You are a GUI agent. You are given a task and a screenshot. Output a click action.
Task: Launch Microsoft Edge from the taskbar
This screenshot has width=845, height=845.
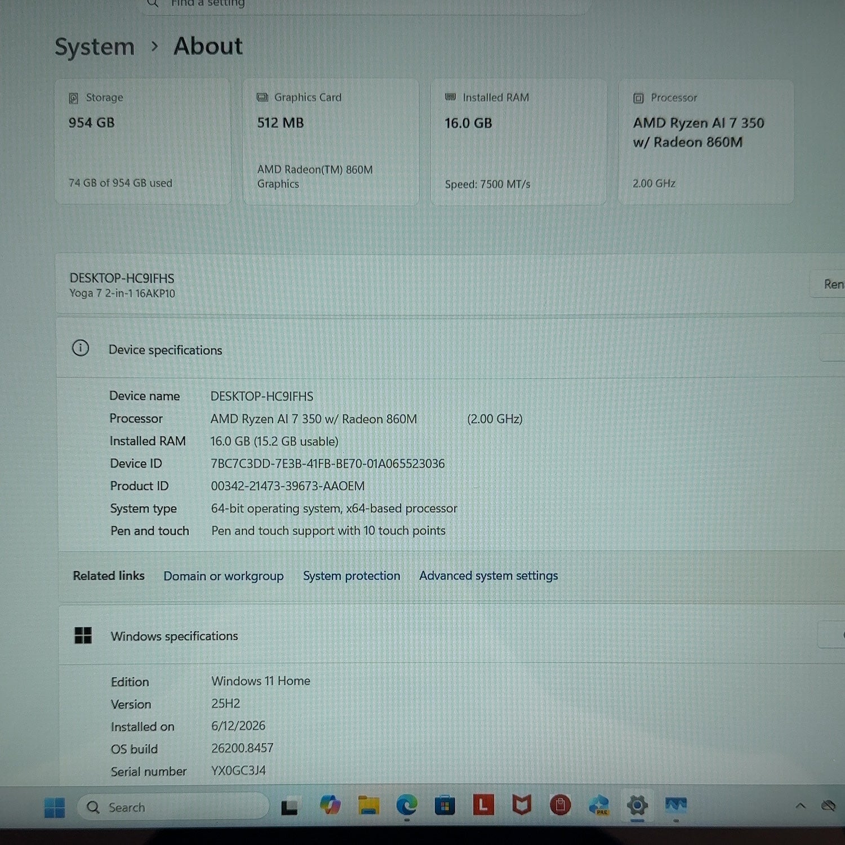coord(407,806)
